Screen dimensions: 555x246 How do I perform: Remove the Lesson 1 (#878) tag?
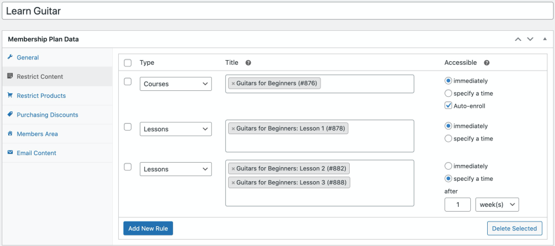tap(233, 129)
